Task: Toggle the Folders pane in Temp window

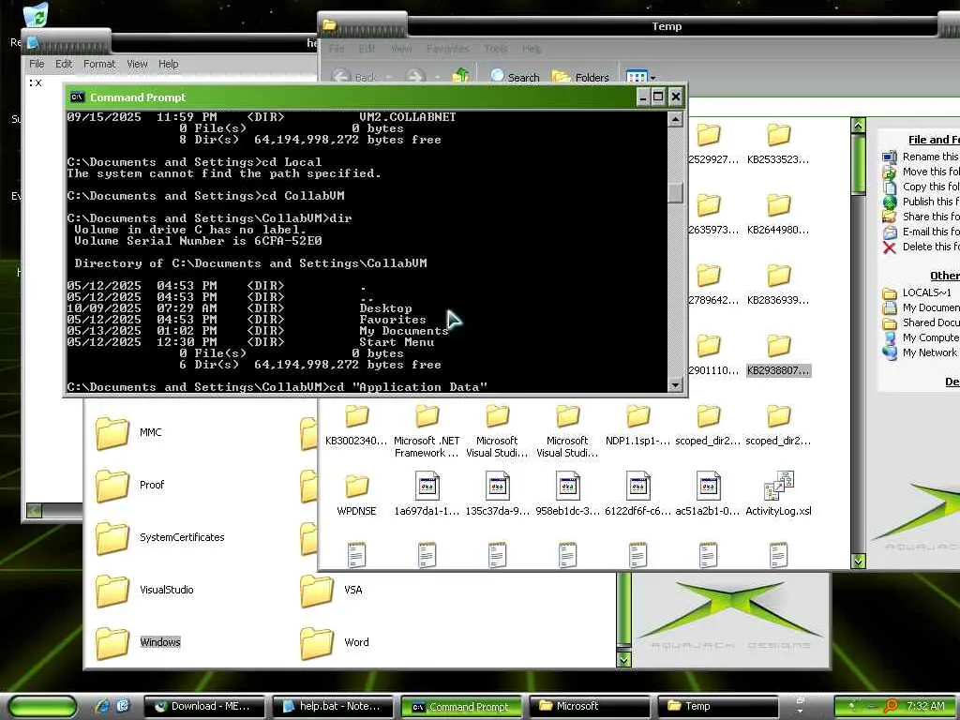Action: click(x=579, y=77)
